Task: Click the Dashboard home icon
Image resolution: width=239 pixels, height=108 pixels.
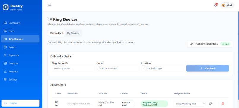Action: 5,23
